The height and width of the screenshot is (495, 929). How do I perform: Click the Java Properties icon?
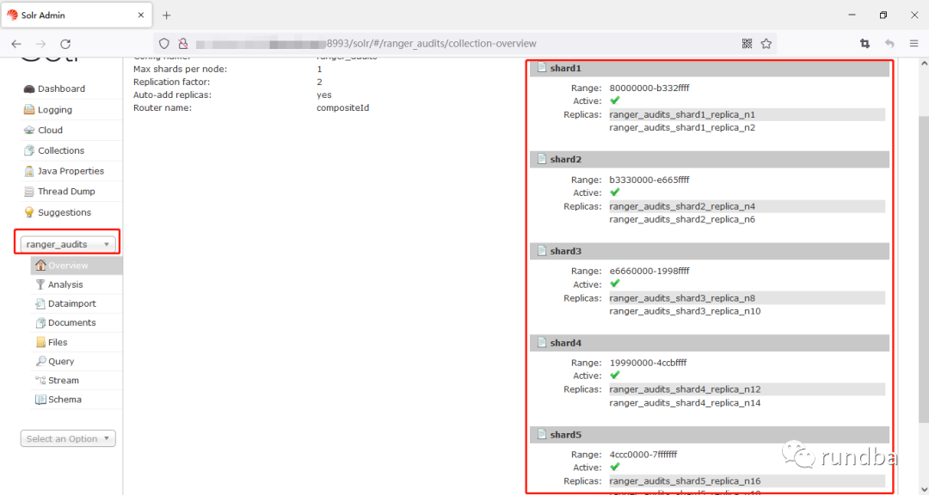point(29,171)
